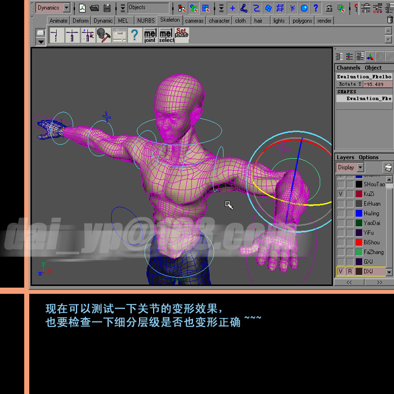
Task: Select by hierarchy mode icon
Action: pos(181,8)
